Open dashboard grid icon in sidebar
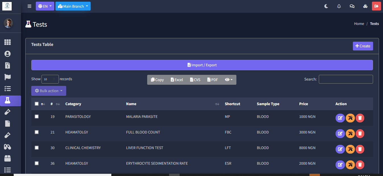Viewport: 383px width, 176px height. click(x=8, y=42)
